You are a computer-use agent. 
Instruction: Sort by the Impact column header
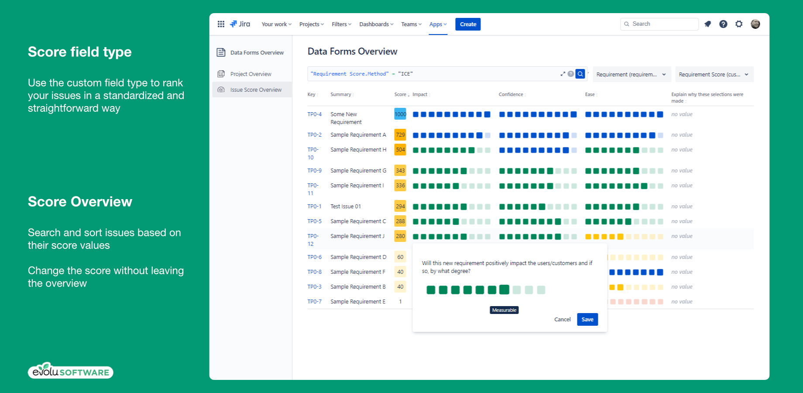(x=421, y=94)
